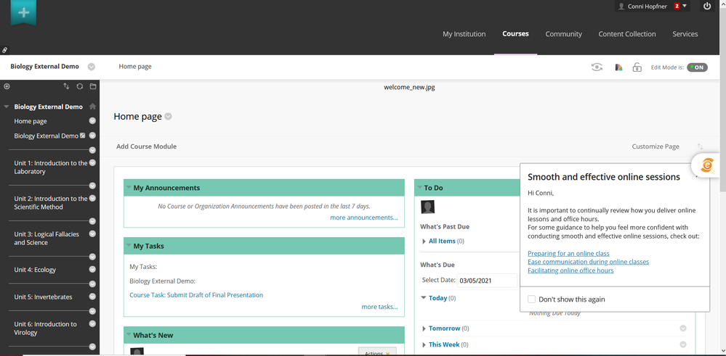726x356 pixels.
Task: Click the reorder menu arrows icon in sidebar
Action: point(66,86)
